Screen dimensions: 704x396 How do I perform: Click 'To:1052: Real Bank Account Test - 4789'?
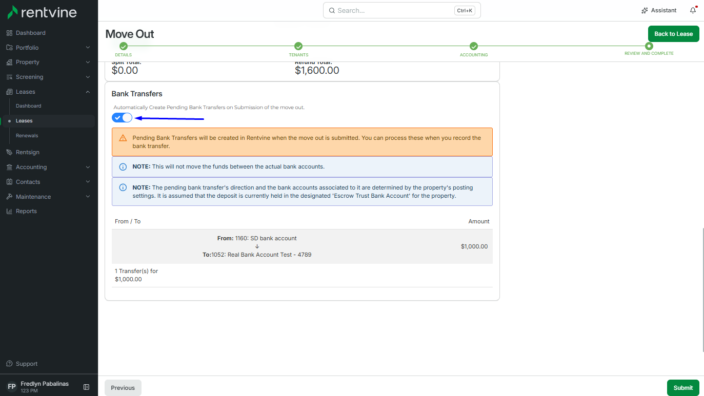tap(257, 255)
